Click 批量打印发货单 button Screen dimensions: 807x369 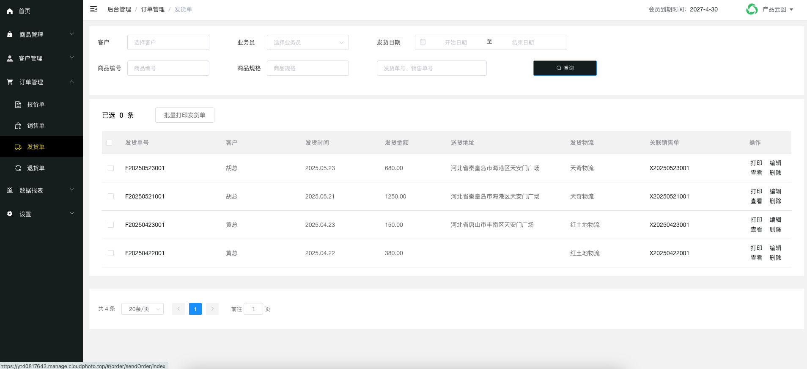pyautogui.click(x=185, y=115)
